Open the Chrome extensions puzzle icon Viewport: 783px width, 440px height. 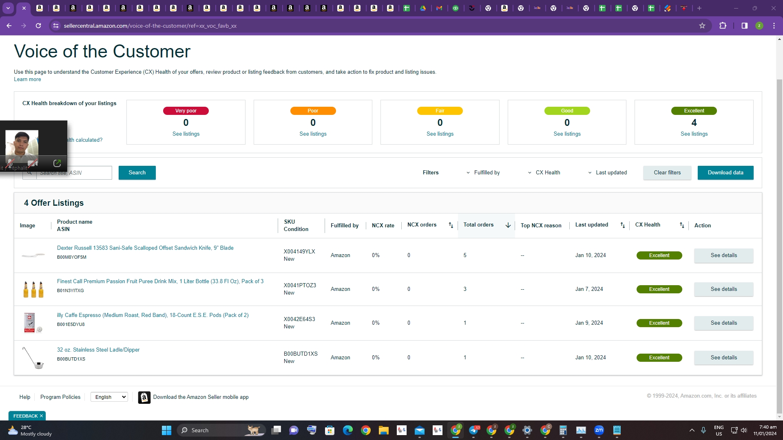(x=723, y=26)
